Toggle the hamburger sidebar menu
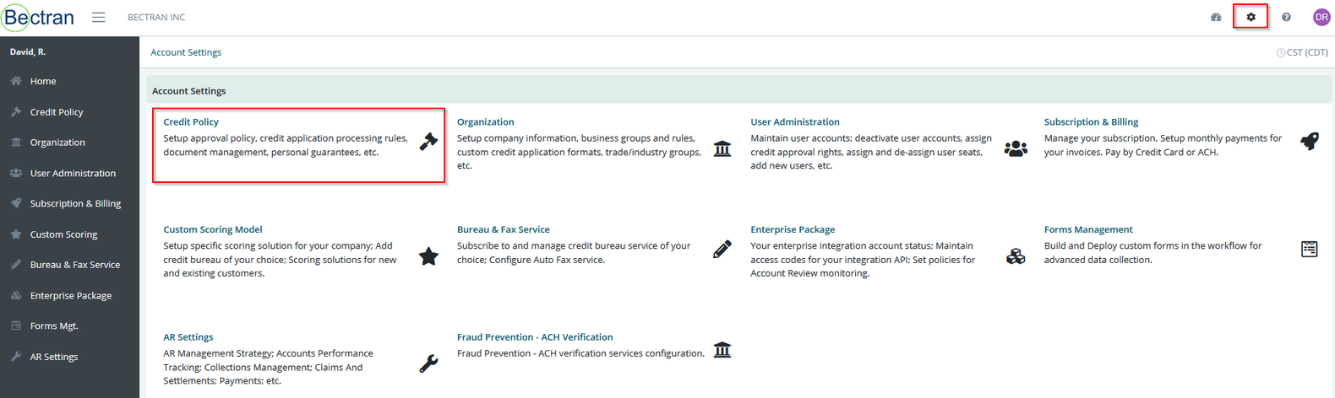The width and height of the screenshot is (1335, 398). 99,17
